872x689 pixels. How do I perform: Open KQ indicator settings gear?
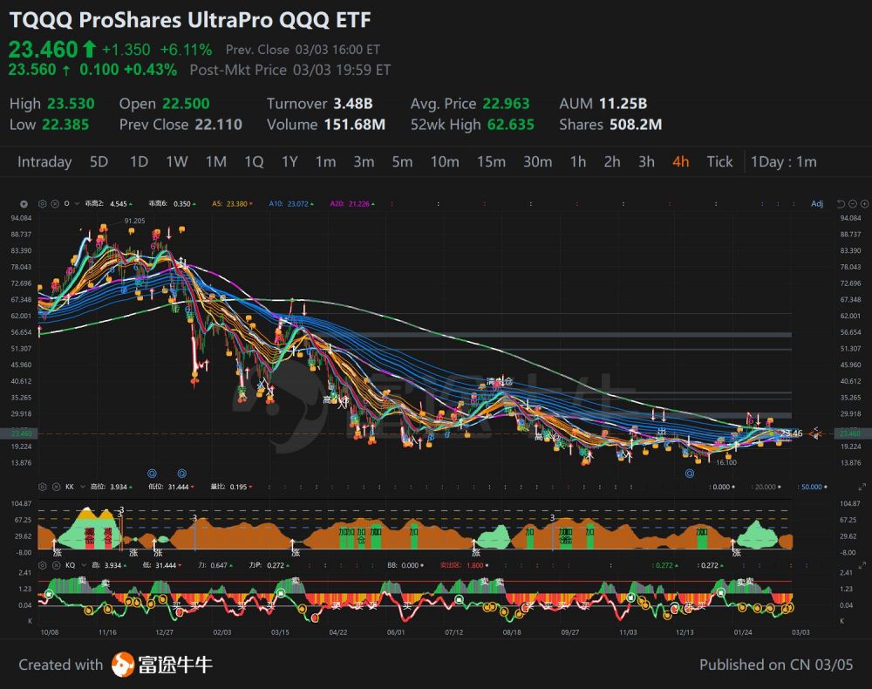tap(44, 565)
